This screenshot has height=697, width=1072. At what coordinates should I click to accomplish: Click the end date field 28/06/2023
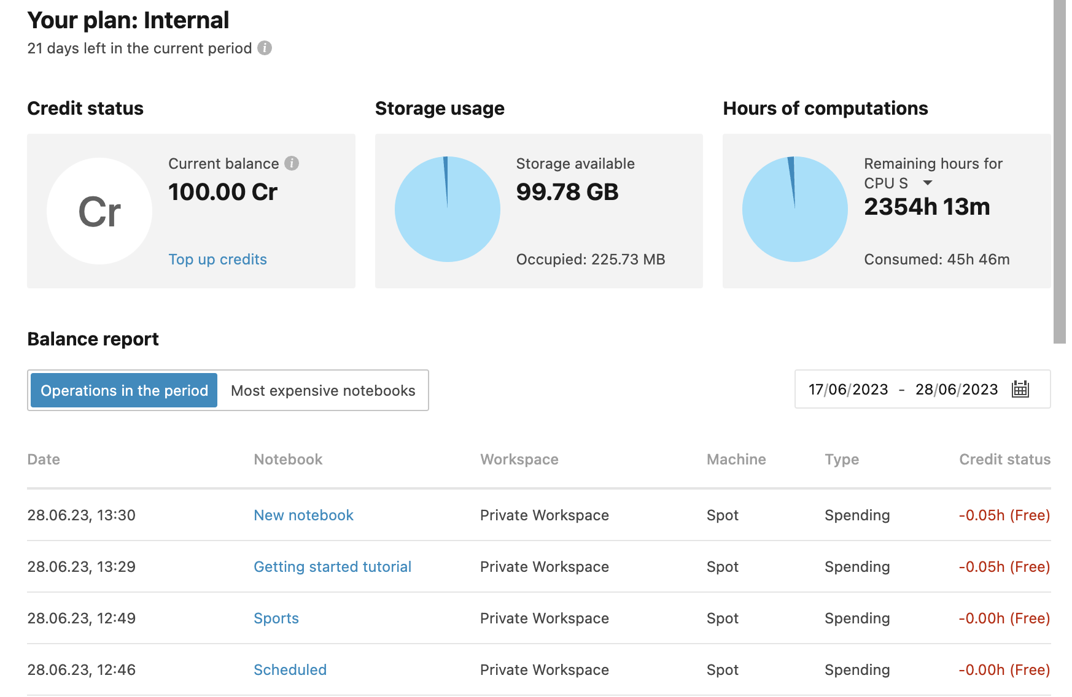pyautogui.click(x=957, y=389)
